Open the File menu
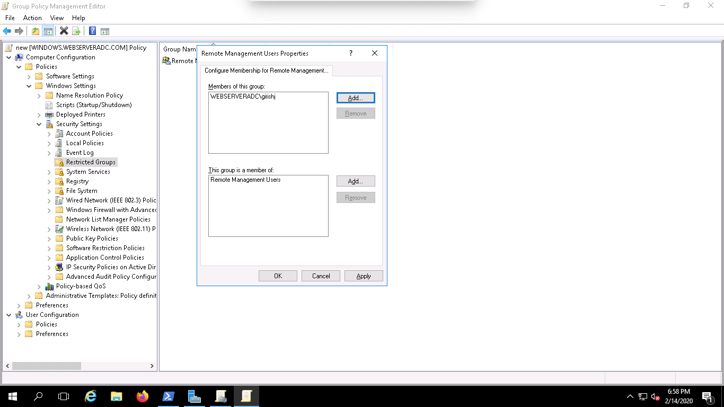The image size is (724, 407). coord(10,18)
